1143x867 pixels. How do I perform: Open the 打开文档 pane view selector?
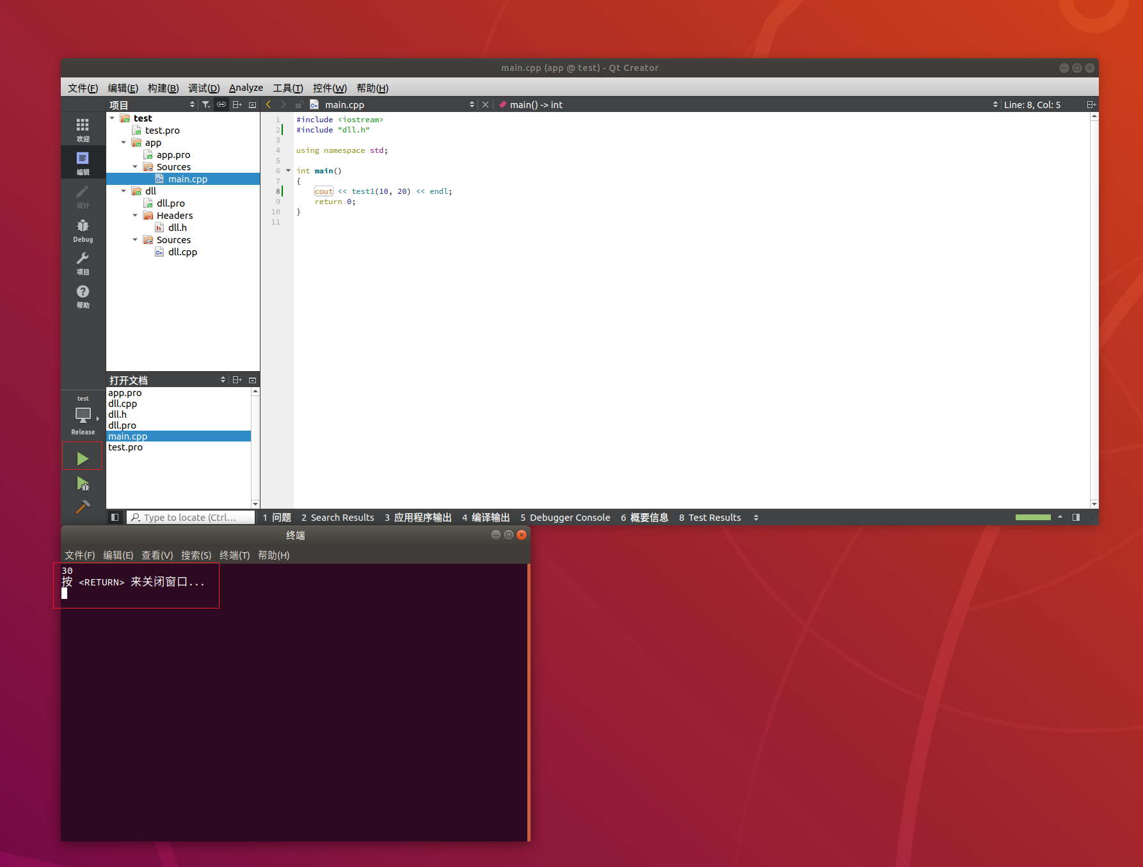click(168, 379)
